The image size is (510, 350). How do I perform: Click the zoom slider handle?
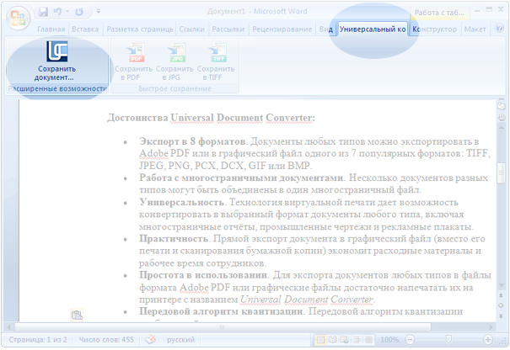pyautogui.click(x=448, y=339)
